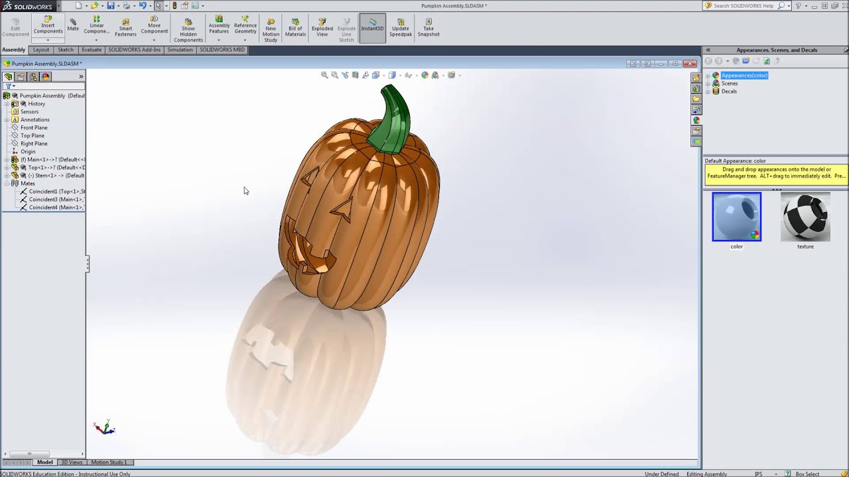Choose the Move Component tool
The height and width of the screenshot is (477, 849).
(154, 25)
